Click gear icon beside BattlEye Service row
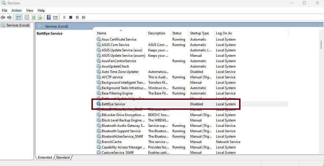Viewport: 324px width, 166px height. [99, 104]
